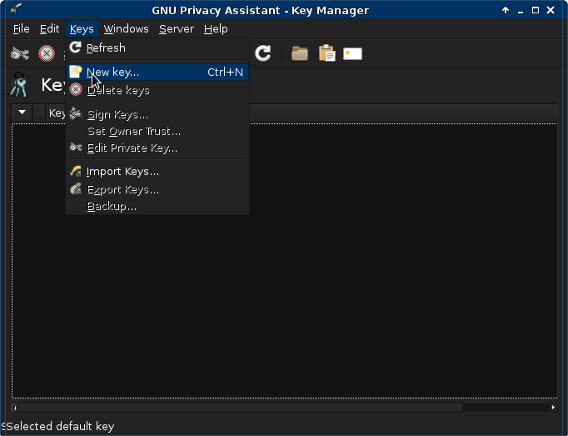Click the 'Selected default key' status text
Screen dimensions: 568x436
[x=60, y=426]
